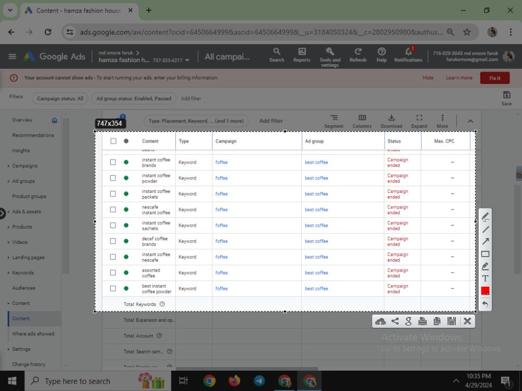Check the box for assorted coffee

tap(113, 273)
